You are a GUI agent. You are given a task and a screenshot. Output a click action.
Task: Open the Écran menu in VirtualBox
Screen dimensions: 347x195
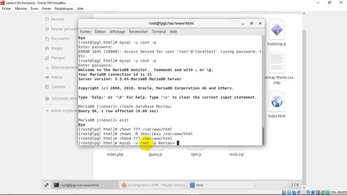point(34,9)
